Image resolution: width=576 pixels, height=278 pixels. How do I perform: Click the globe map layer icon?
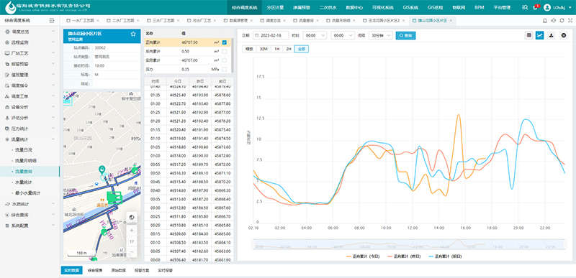coord(132,217)
